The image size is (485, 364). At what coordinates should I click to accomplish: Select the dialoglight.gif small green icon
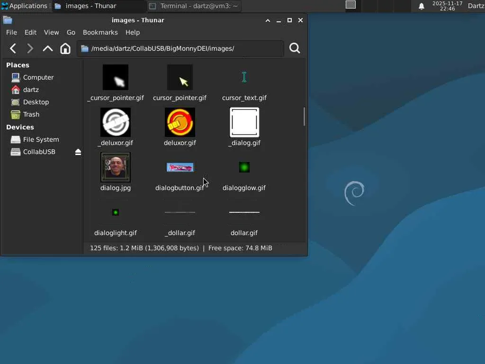116,212
